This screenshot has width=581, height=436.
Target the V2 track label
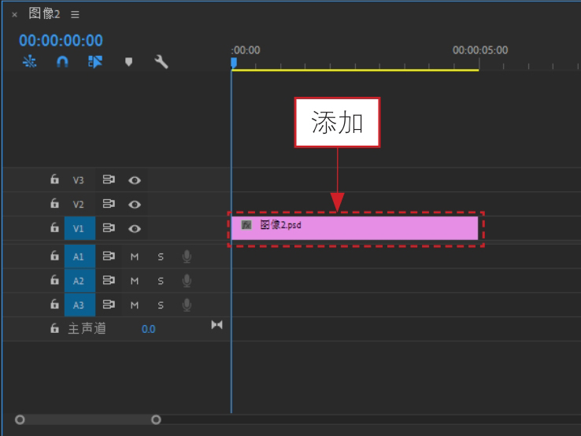coord(78,204)
